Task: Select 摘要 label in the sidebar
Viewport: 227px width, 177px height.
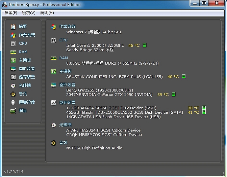Action: [23, 26]
